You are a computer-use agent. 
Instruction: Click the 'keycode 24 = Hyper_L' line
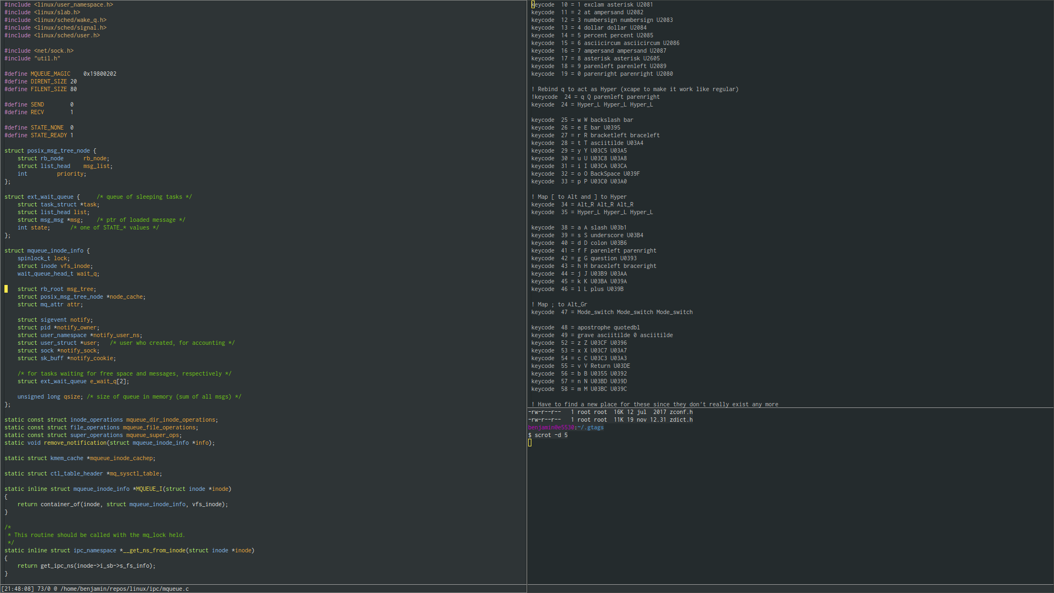(x=592, y=104)
